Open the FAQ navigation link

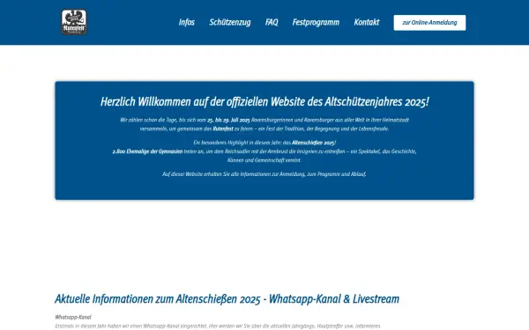click(272, 22)
